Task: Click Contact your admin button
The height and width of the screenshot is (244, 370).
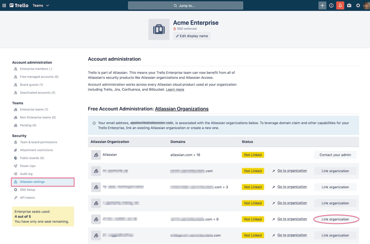Action: pyautogui.click(x=335, y=155)
